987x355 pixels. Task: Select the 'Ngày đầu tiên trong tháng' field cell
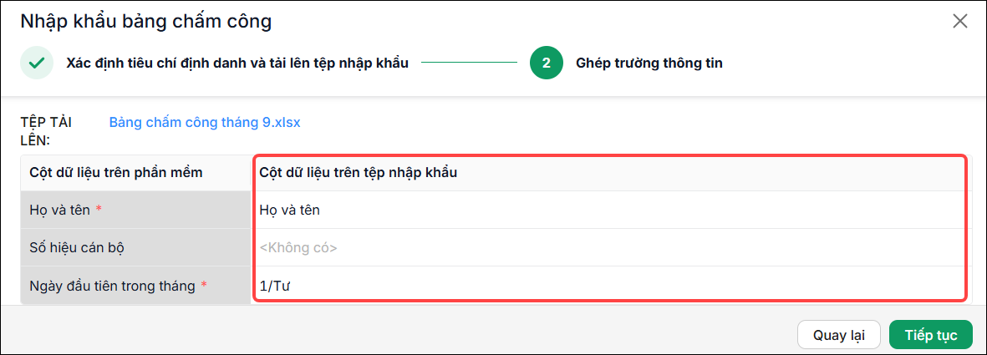[135, 286]
